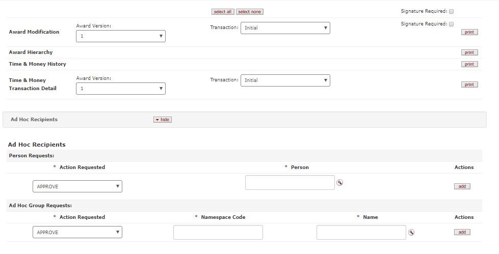Open the Award Modification Award Version dropdown
499x254 pixels.
[x=120, y=36]
